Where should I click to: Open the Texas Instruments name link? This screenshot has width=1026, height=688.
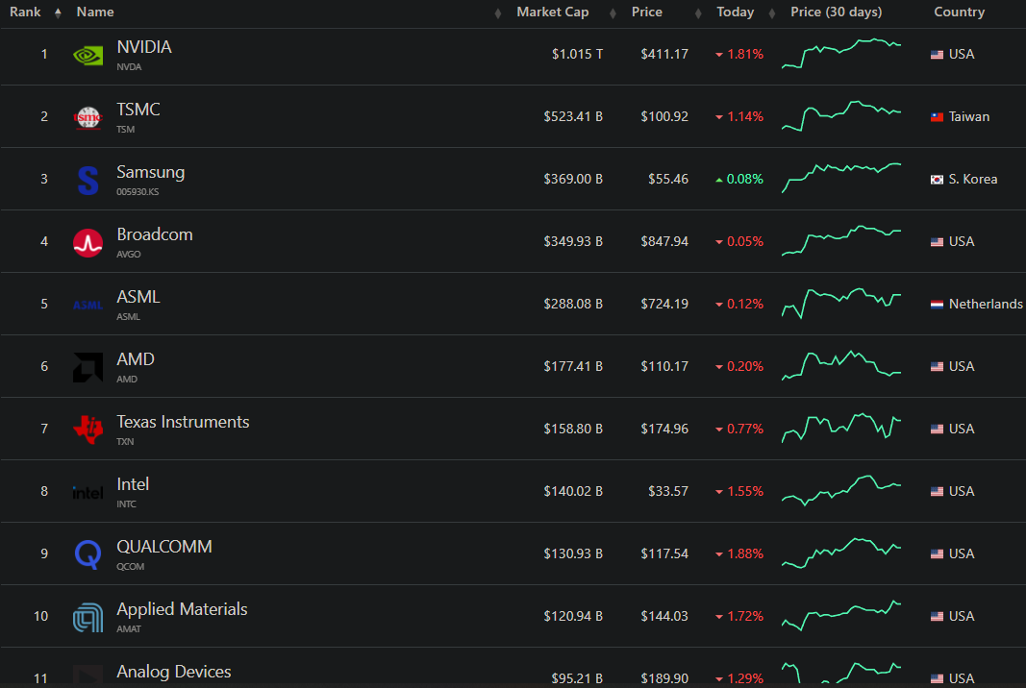point(183,422)
